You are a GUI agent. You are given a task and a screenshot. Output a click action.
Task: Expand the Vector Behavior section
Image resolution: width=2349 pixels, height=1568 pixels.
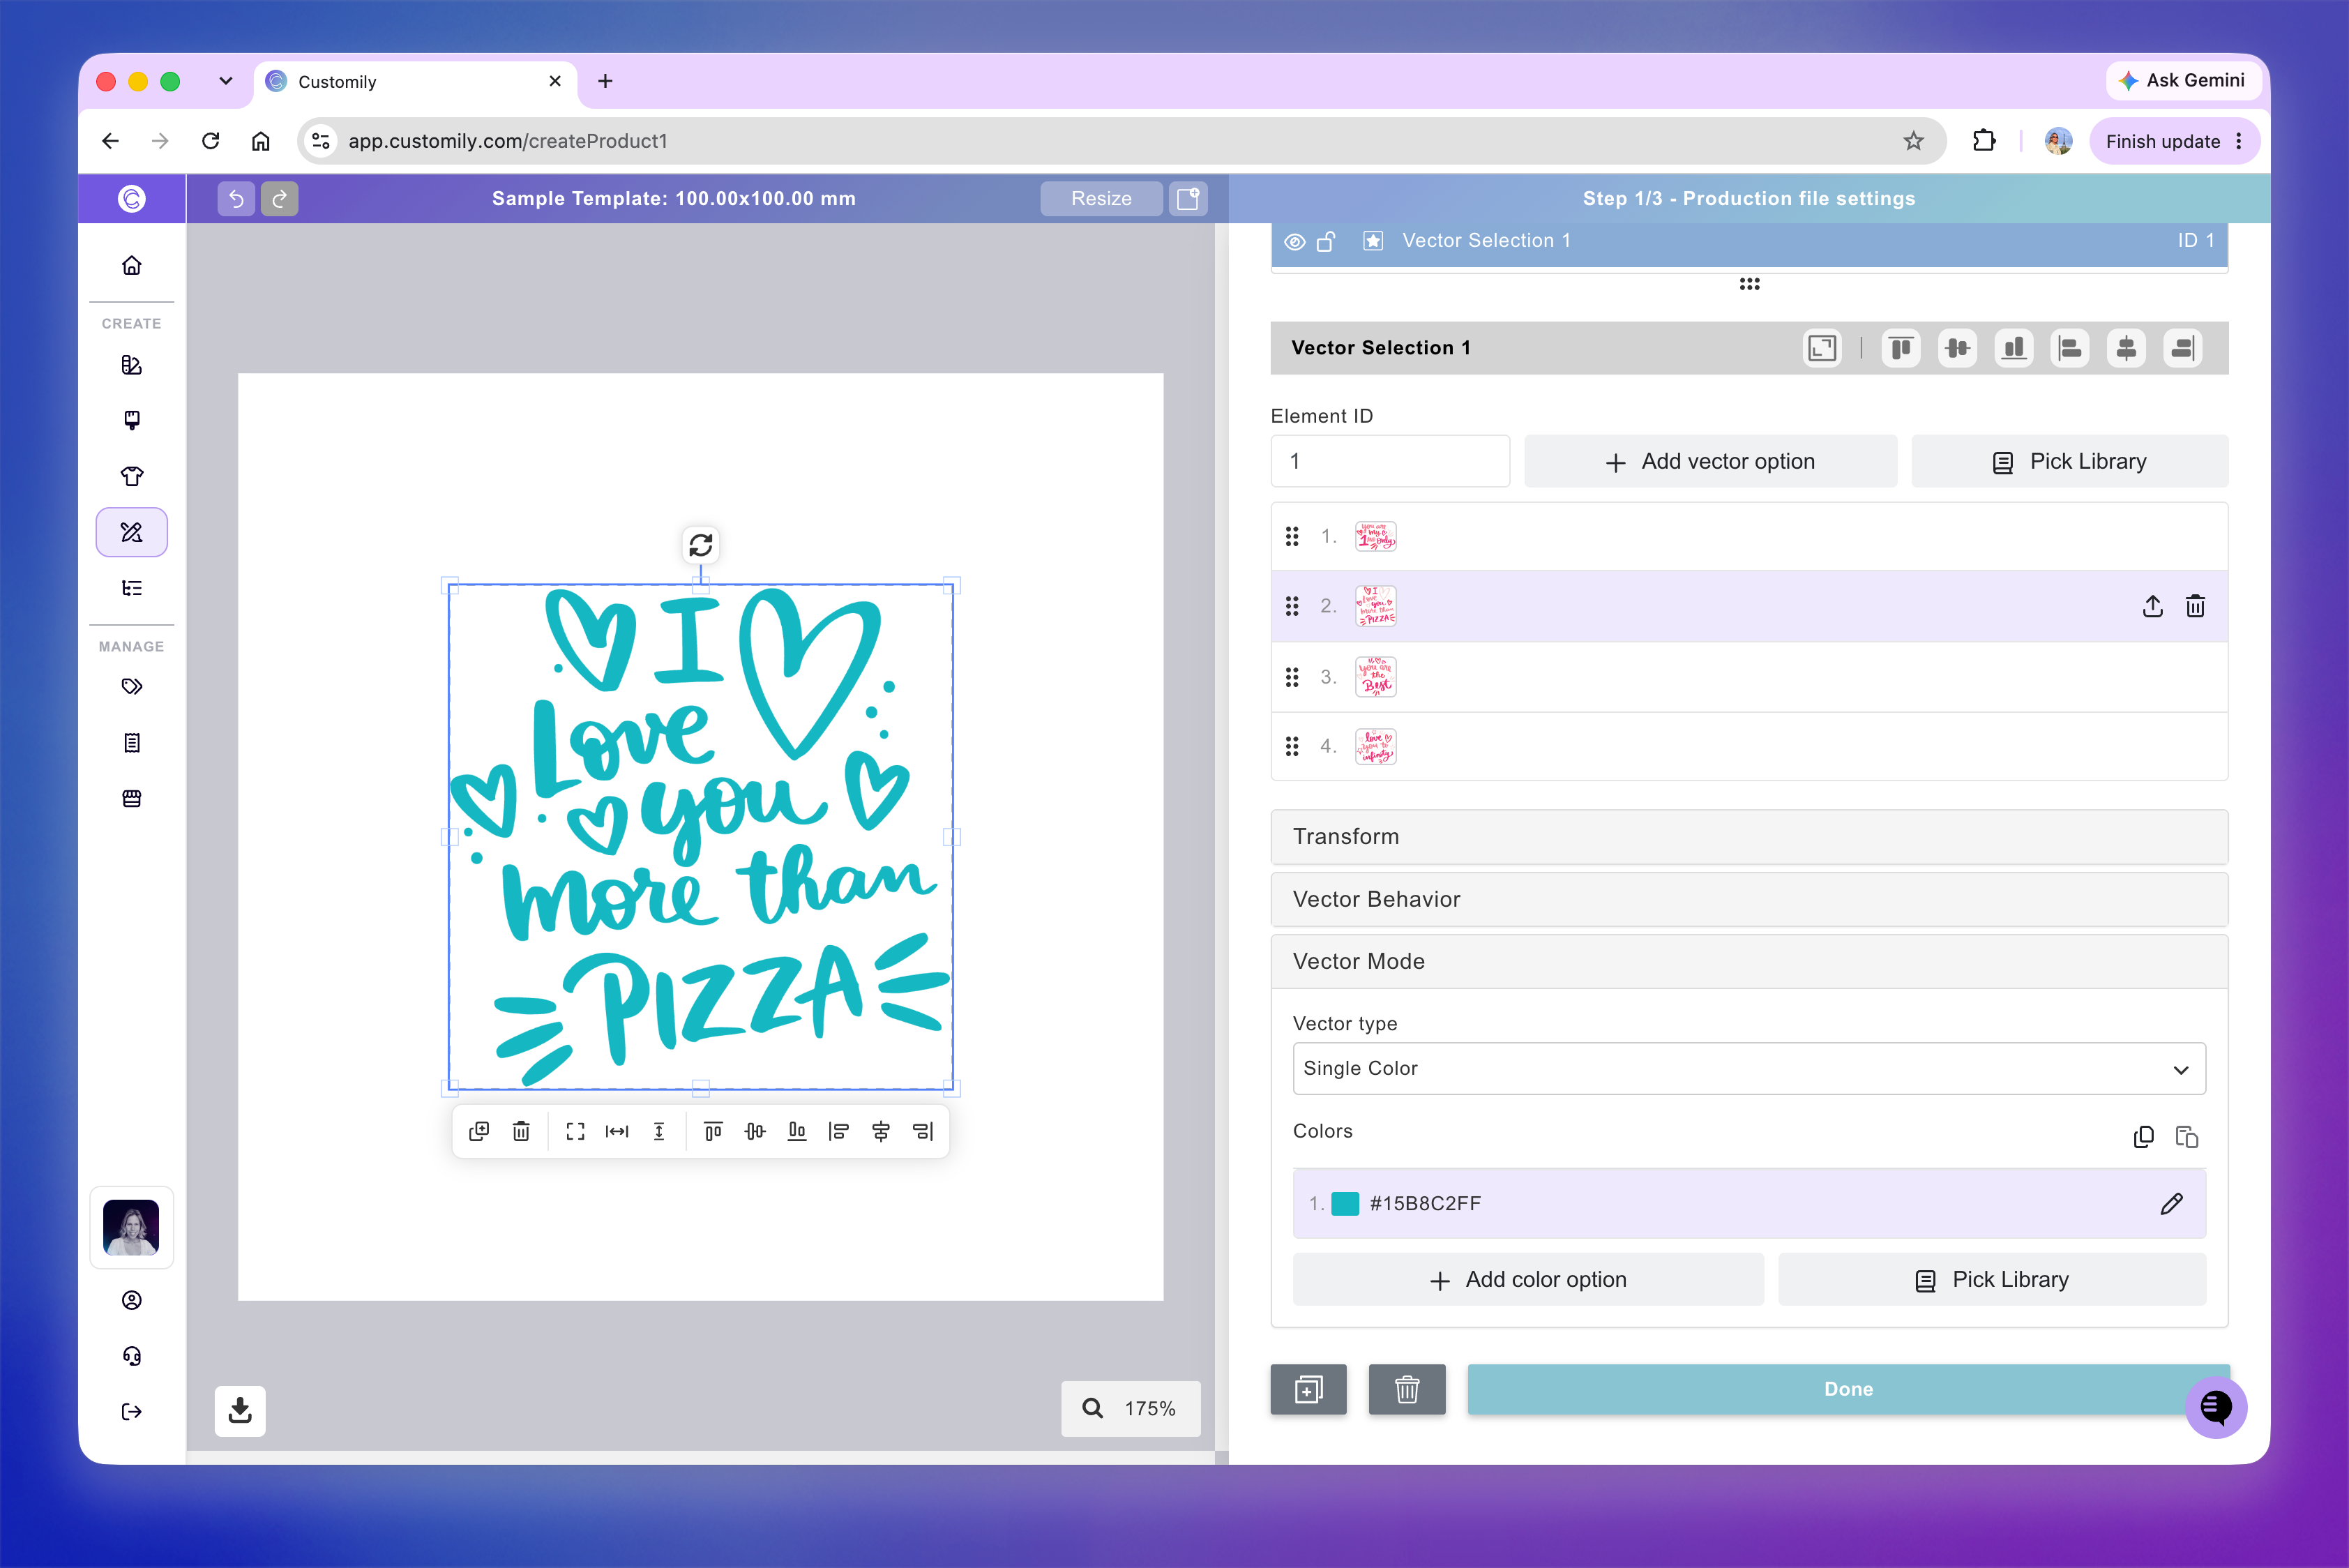[x=1749, y=899]
